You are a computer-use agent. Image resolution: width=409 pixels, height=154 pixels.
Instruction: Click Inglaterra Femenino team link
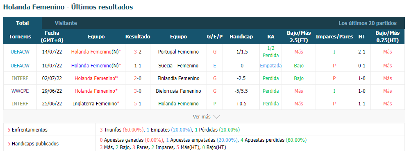click(x=95, y=103)
